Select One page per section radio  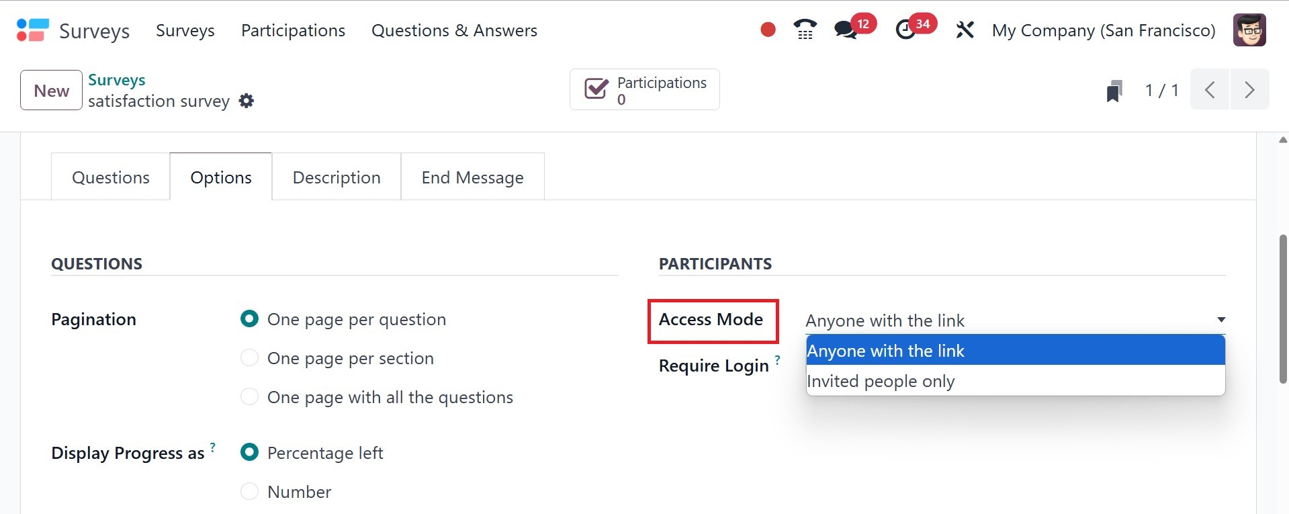[x=250, y=358]
